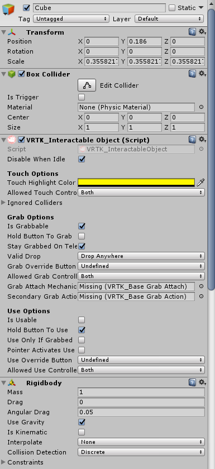Click the Position Y field 0.186
215x469 pixels.
point(145,41)
